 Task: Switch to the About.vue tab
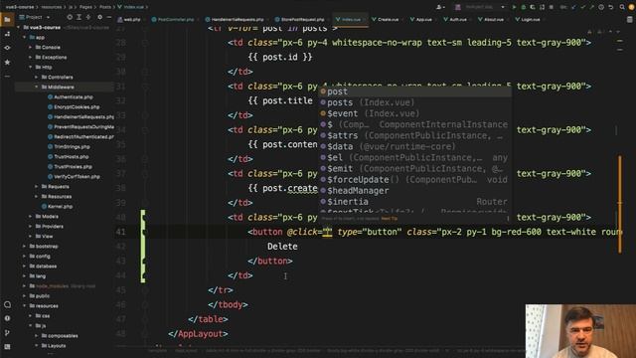tap(491, 20)
